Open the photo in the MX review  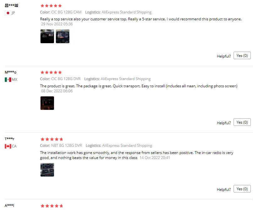[x=47, y=103]
